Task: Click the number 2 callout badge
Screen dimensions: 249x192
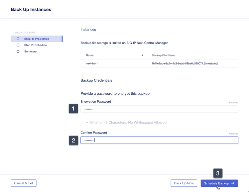Action: (73, 140)
